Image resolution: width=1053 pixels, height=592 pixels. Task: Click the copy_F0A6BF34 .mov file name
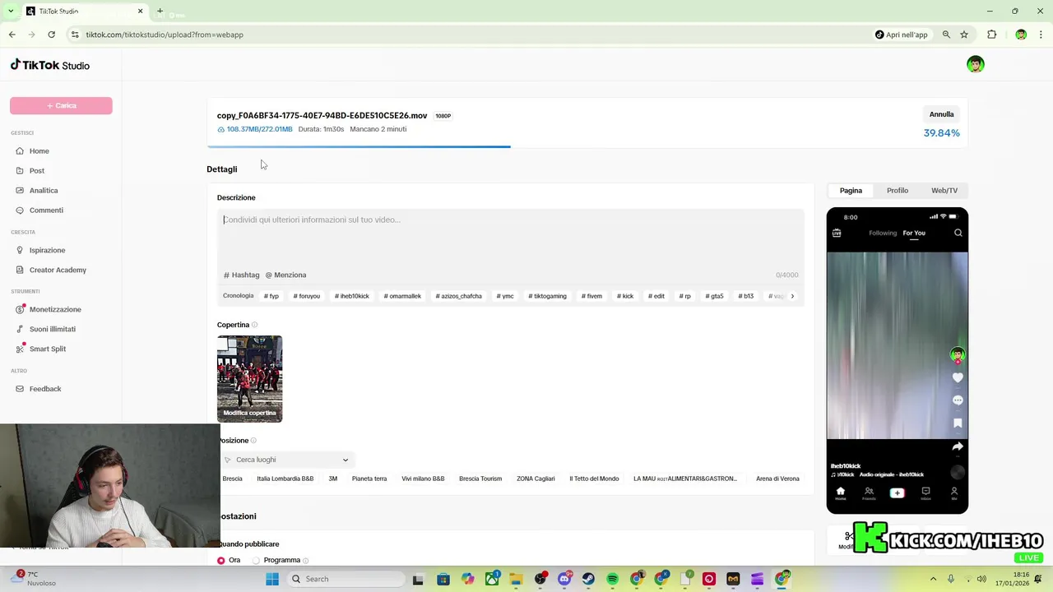pos(322,116)
